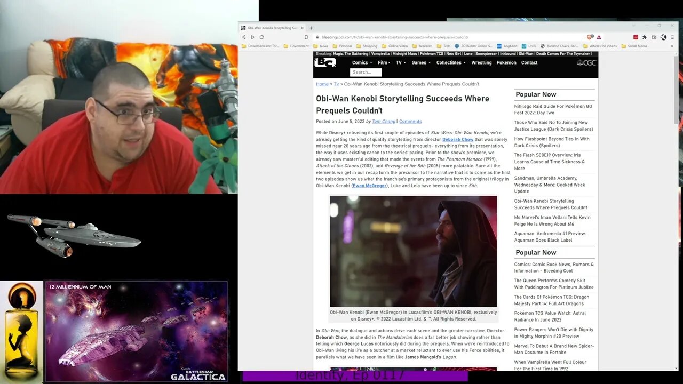Go back with the browser back arrow
The width and height of the screenshot is (683, 384).
click(x=244, y=37)
